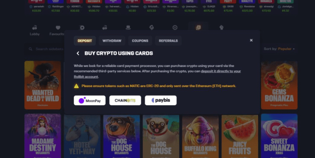Choose Paybis payment provider
This screenshot has height=158, width=315.
click(161, 100)
